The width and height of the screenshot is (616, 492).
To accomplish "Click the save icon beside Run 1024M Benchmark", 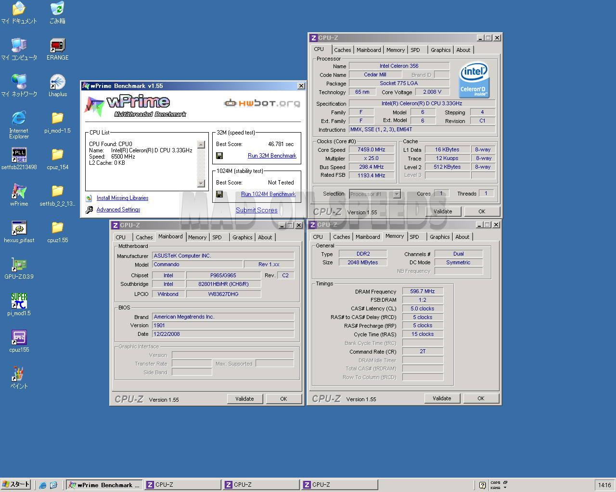I will coord(219,194).
